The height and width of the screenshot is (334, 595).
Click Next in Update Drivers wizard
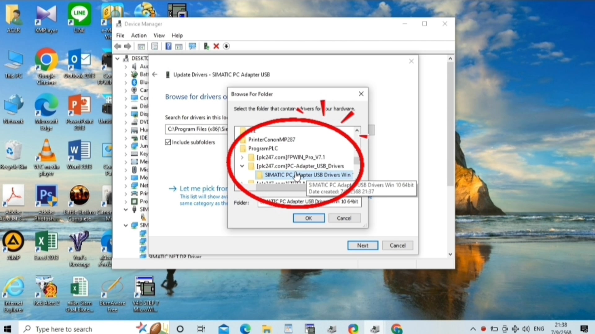(x=363, y=245)
